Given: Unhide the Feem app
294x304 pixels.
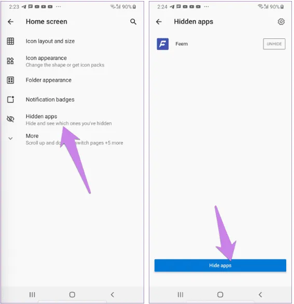Looking at the screenshot, I should [274, 44].
